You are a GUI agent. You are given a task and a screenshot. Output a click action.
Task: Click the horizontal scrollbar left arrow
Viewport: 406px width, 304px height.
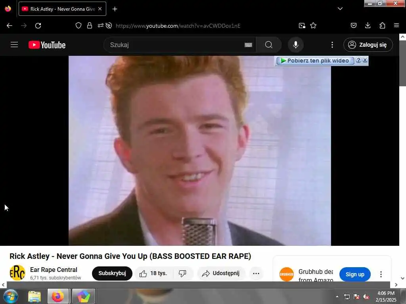3,285
